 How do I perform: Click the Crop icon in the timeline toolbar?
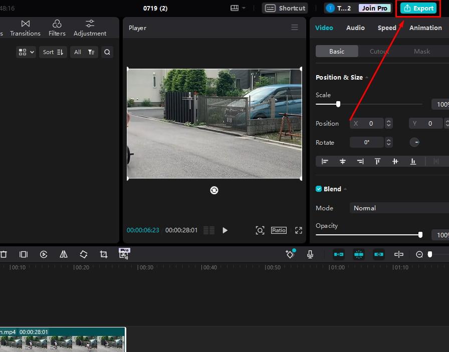click(x=103, y=254)
